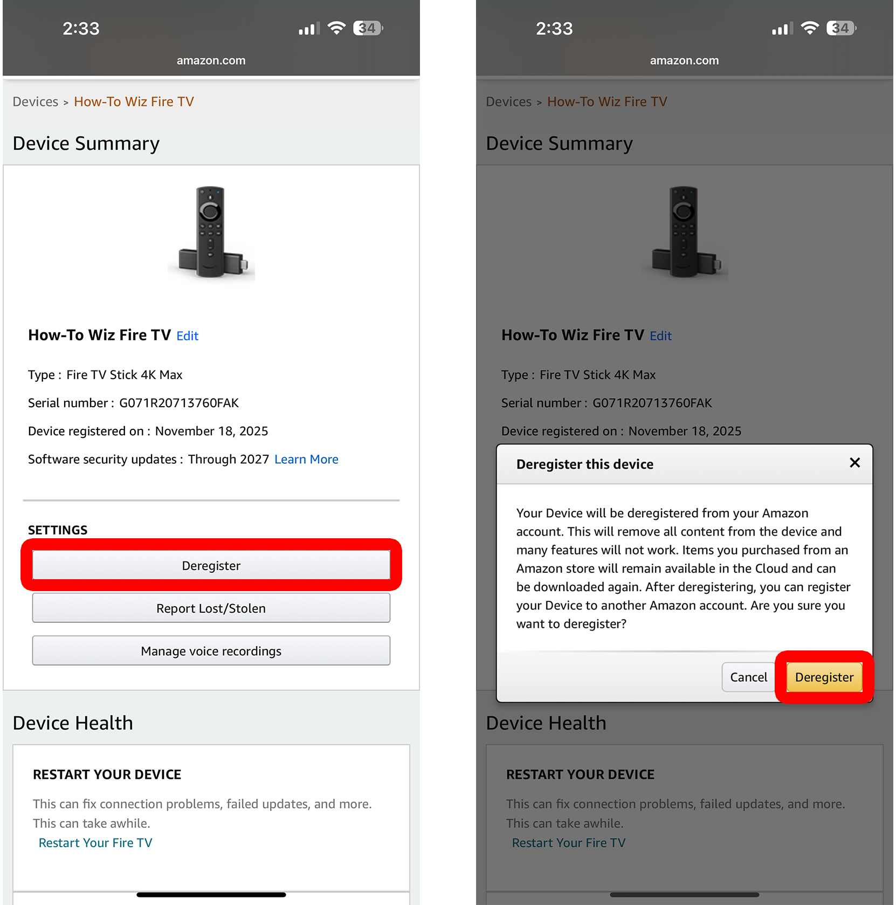The image size is (896, 905).
Task: Select the Report Lost/Stolen button
Action: pos(211,608)
